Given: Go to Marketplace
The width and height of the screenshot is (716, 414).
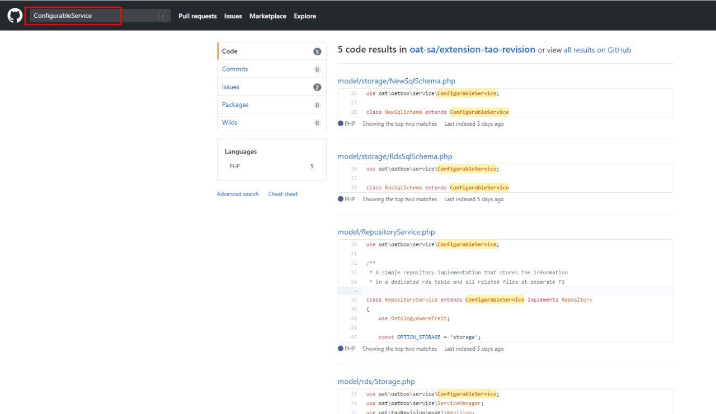Looking at the screenshot, I should coord(268,16).
